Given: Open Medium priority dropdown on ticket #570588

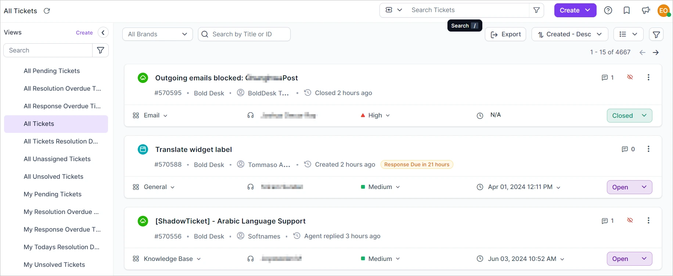Looking at the screenshot, I should click(380, 187).
